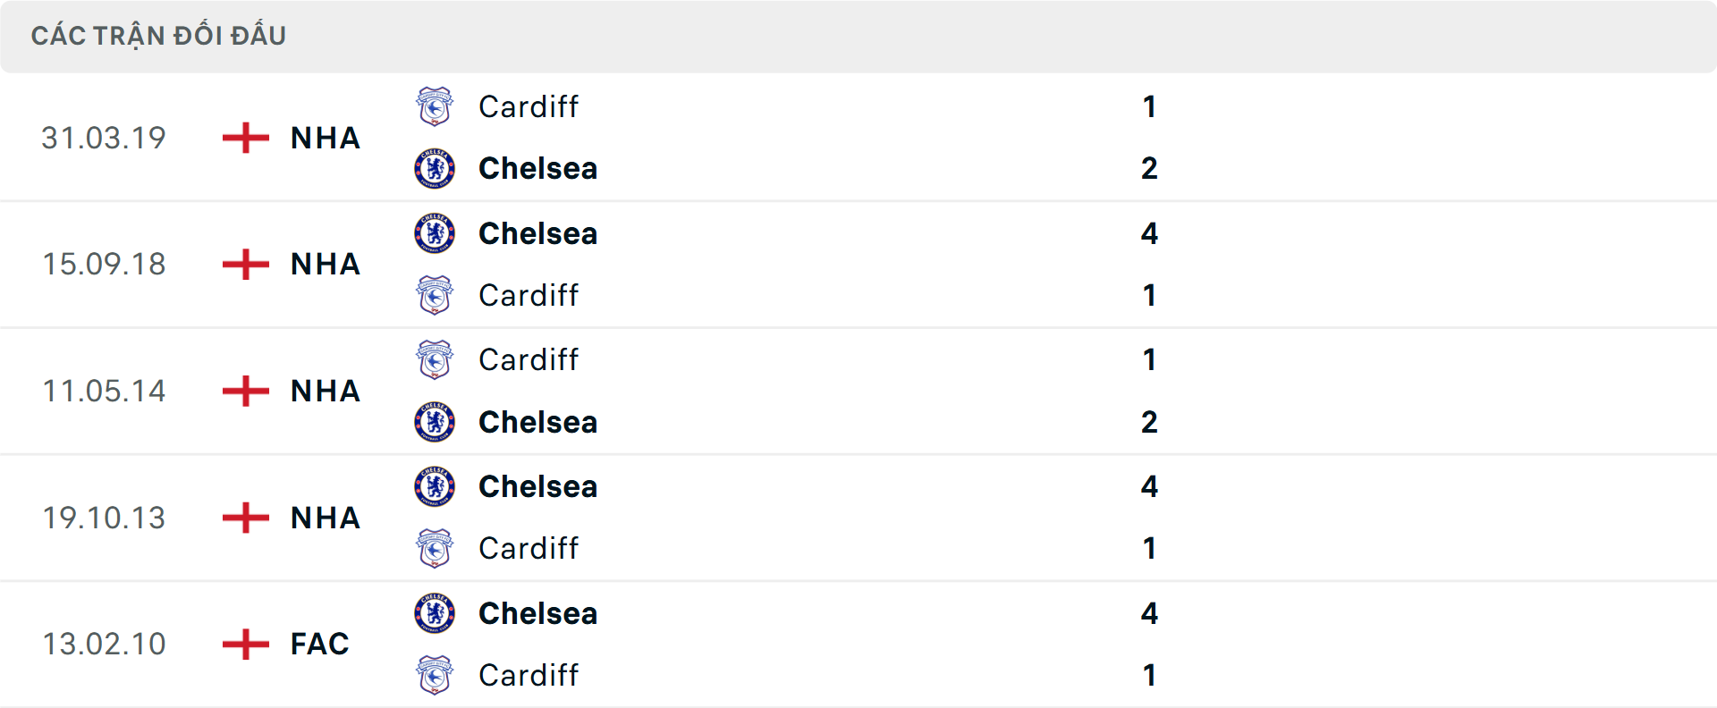1717x708 pixels.
Task: Click the England flag next to NHA on 31.03.19
Action: pos(243,138)
